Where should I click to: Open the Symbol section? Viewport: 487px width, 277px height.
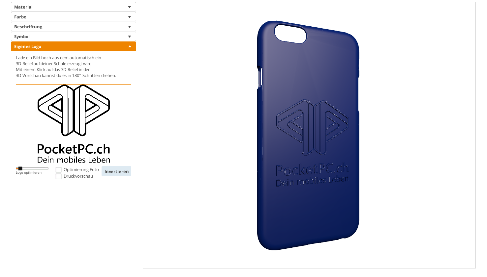pyautogui.click(x=73, y=37)
